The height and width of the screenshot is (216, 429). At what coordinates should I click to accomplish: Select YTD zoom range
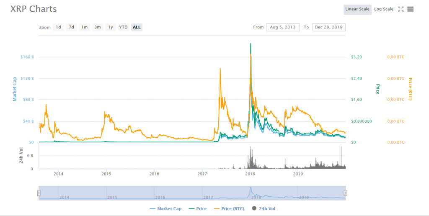click(x=123, y=27)
